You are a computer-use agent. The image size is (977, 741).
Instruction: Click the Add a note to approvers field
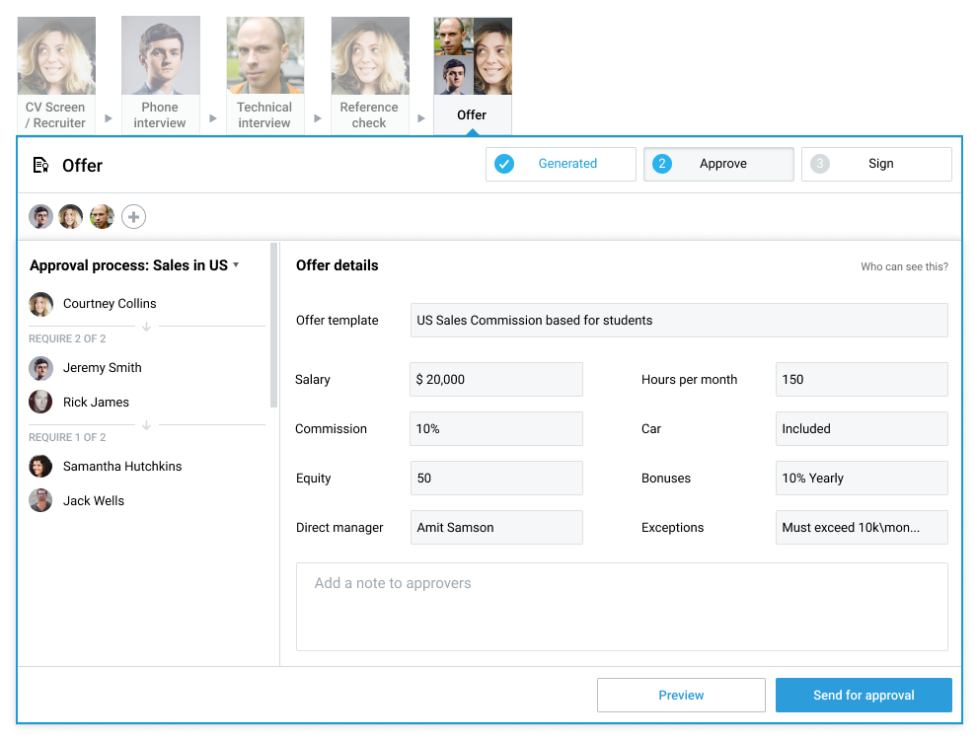click(x=622, y=607)
